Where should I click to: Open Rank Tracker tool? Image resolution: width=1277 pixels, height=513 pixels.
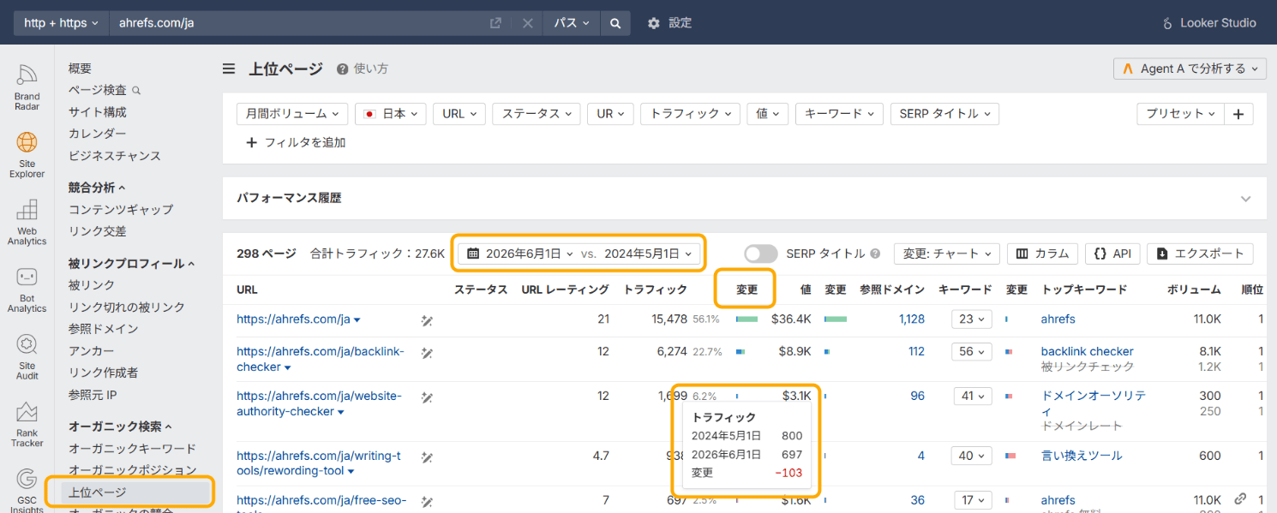point(27,426)
